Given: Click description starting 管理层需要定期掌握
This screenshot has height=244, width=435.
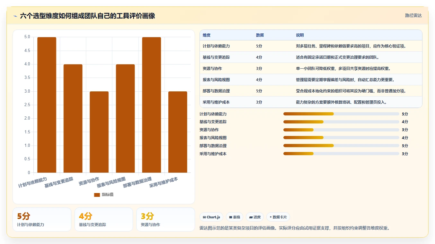Looking at the screenshot, I should [x=345, y=80].
